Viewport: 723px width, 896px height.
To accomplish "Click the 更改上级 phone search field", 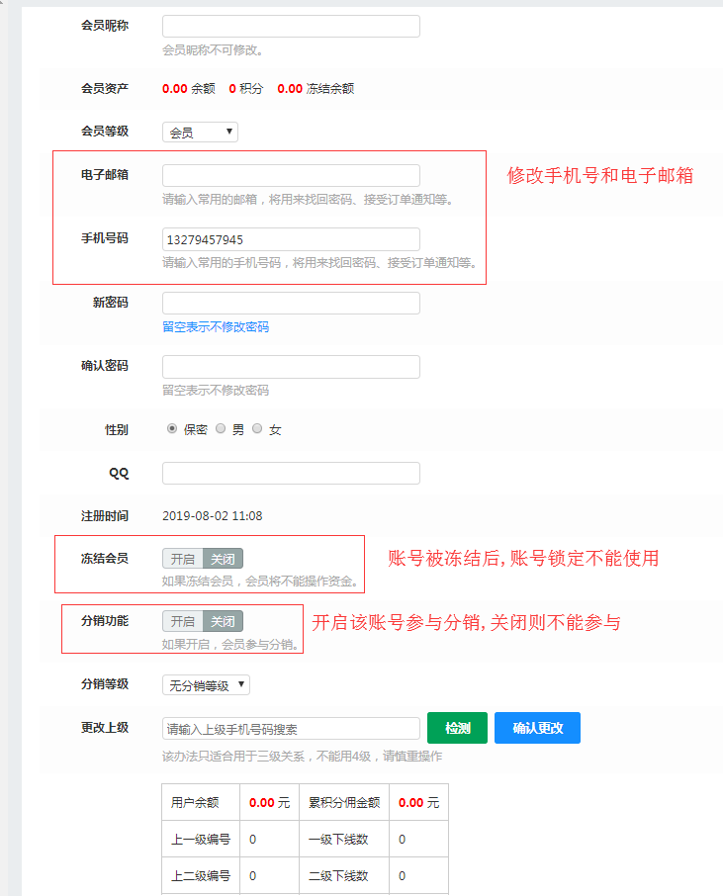I will [x=291, y=729].
